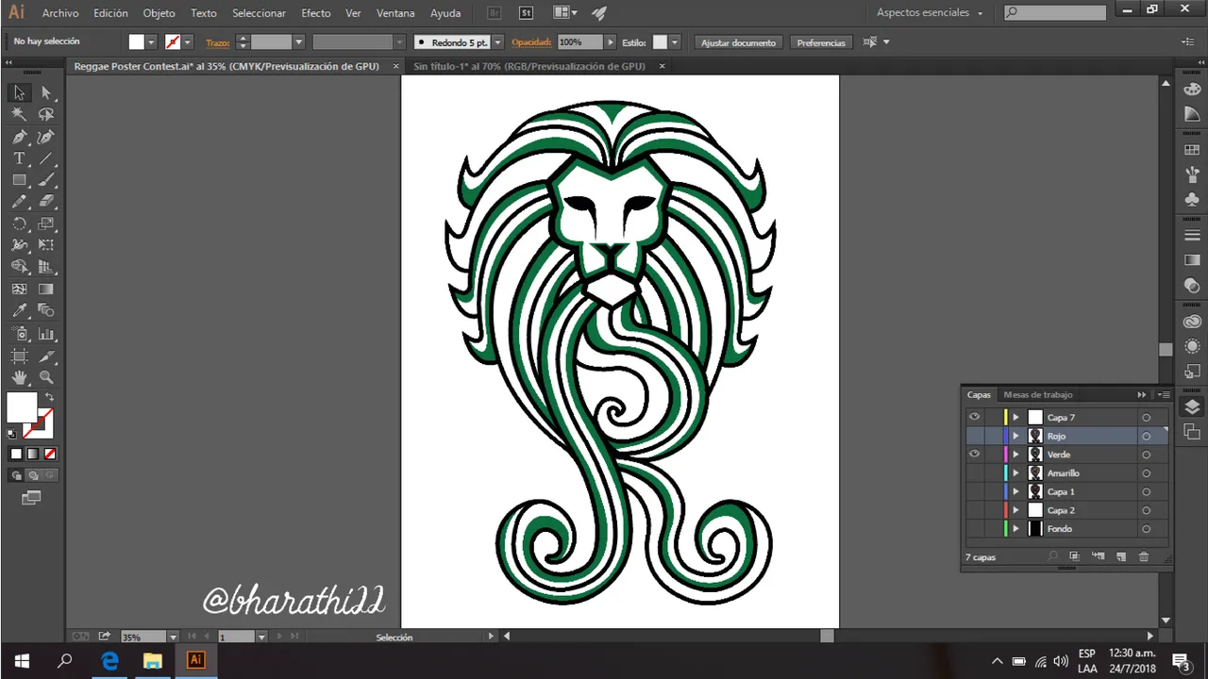The image size is (1208, 679).
Task: Hide the Verde layer
Action: 974,455
